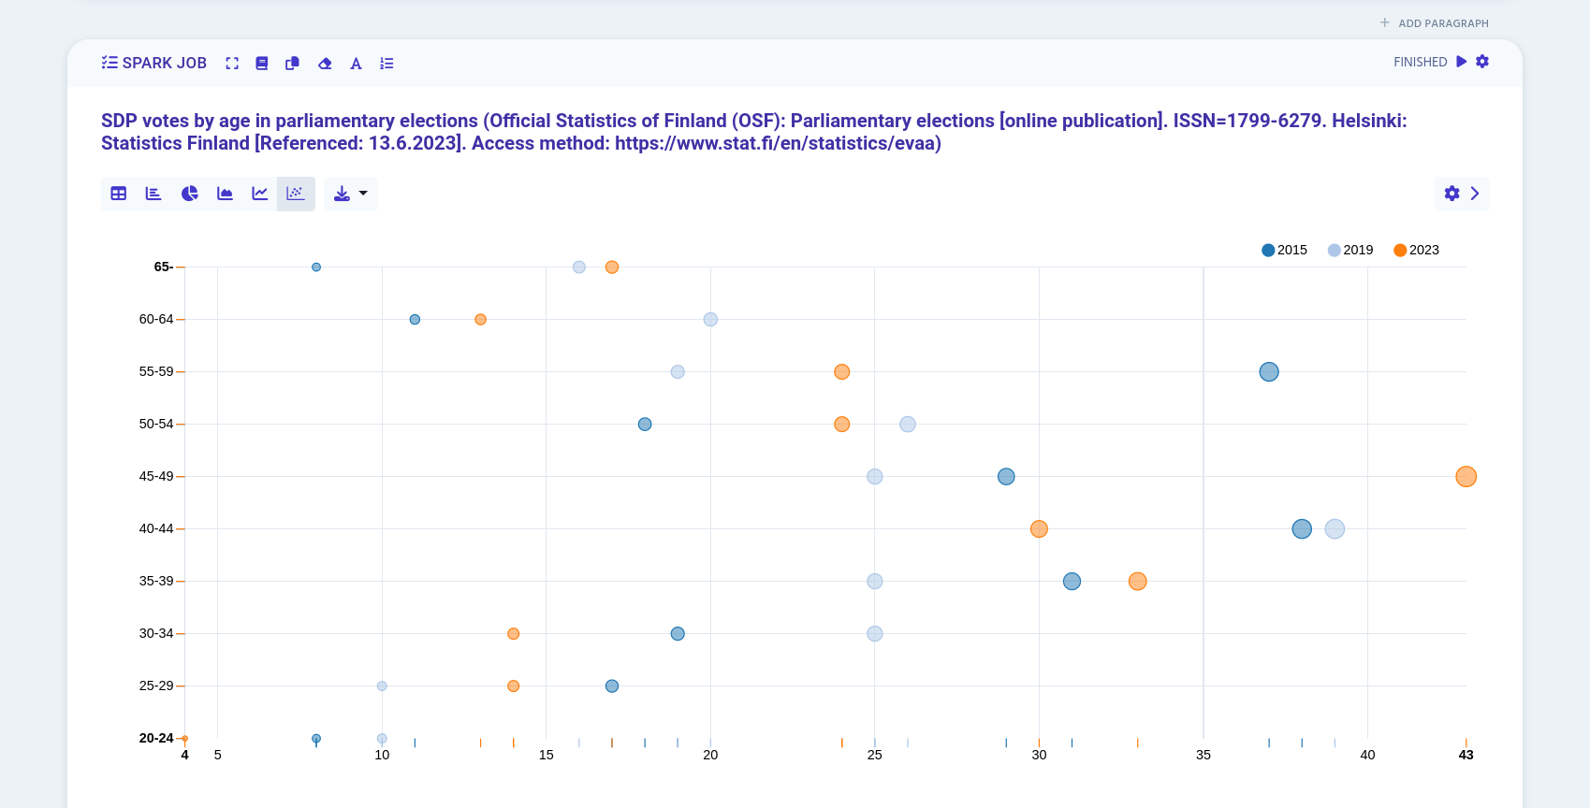Click the x-axis value 20
The image size is (1590, 808).
710,755
